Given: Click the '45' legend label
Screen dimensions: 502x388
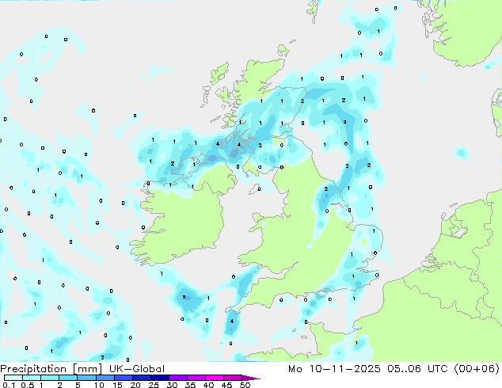Looking at the screenshot, I should (226, 385).
